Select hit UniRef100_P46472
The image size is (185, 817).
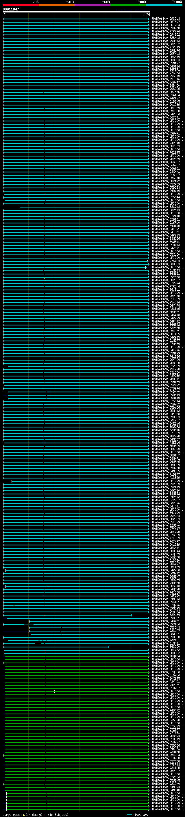166,710
